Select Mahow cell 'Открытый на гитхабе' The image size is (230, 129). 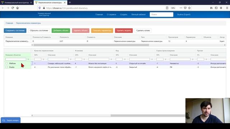[x=137, y=63]
